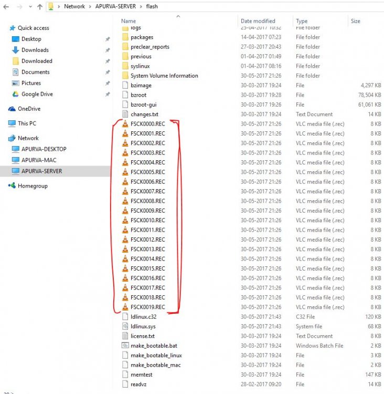
Task: Select the bzroot-gui file icon
Action: point(125,105)
